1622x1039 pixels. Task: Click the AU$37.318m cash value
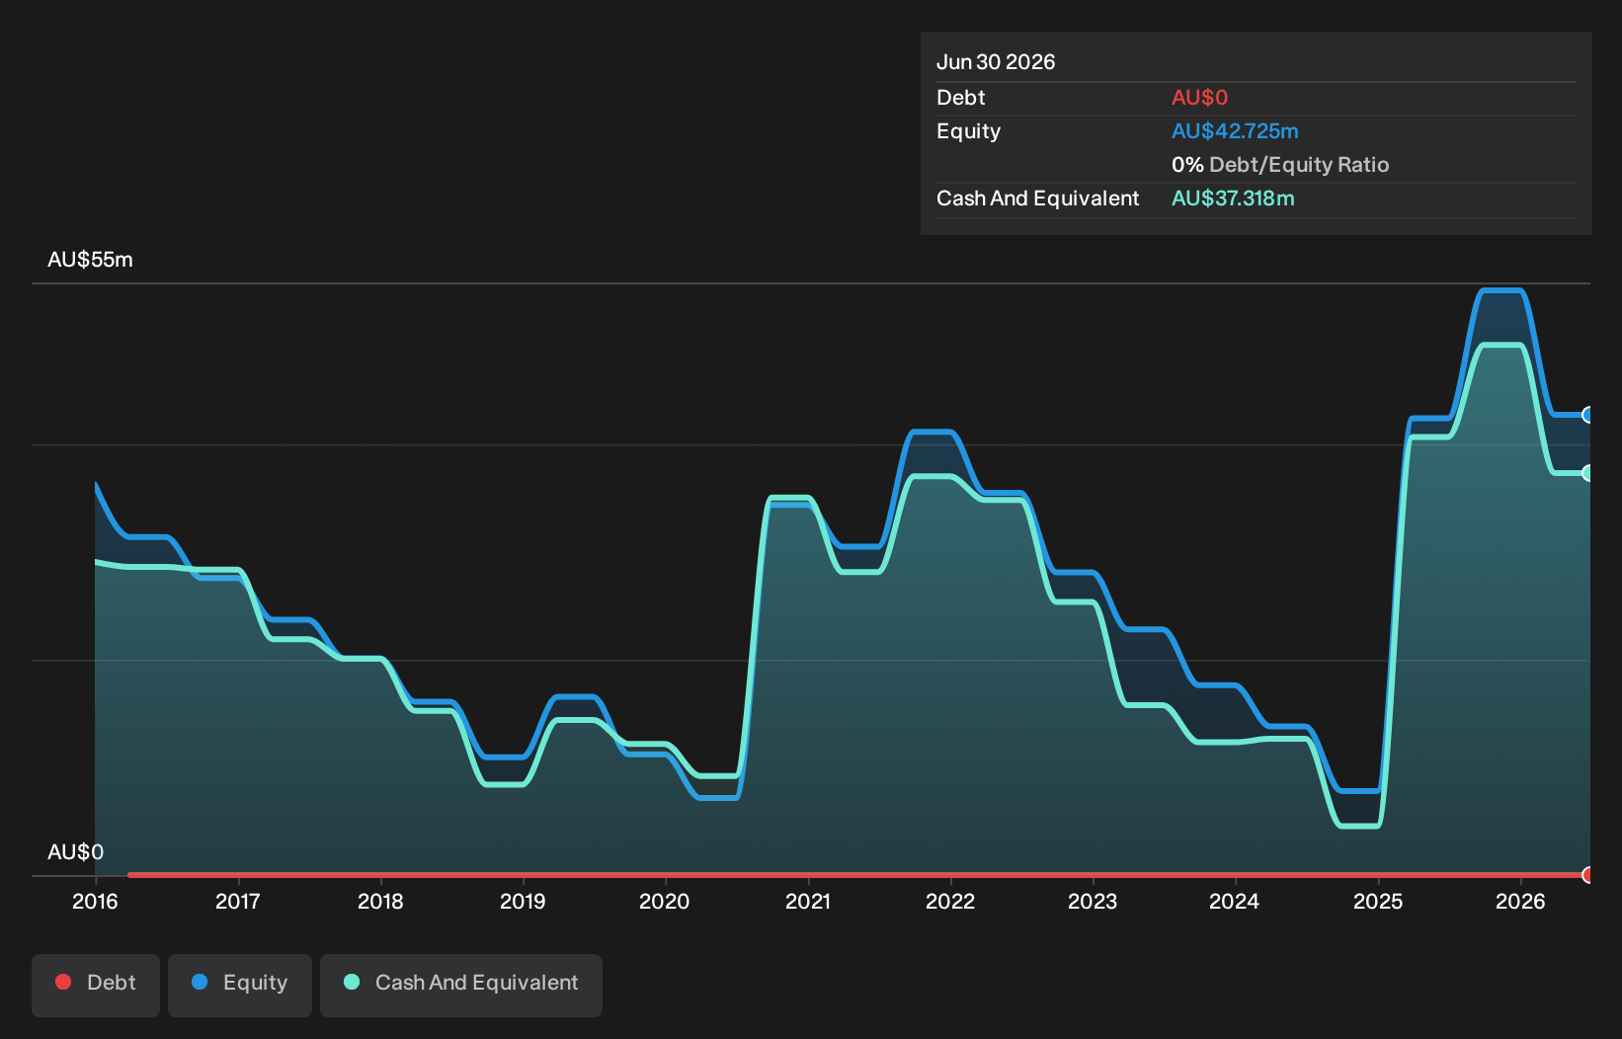[x=1233, y=199]
